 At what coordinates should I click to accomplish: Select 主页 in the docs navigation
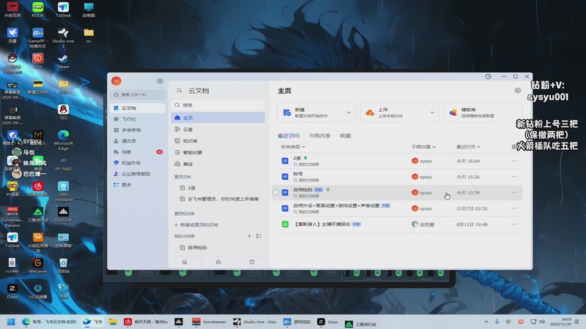[218, 118]
